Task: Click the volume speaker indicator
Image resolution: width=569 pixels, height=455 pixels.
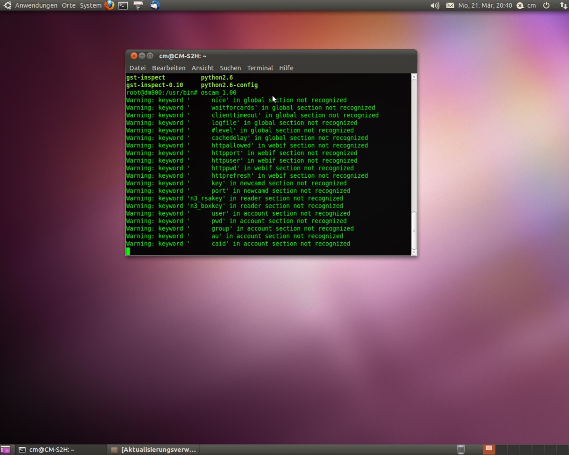Action: 434,5
